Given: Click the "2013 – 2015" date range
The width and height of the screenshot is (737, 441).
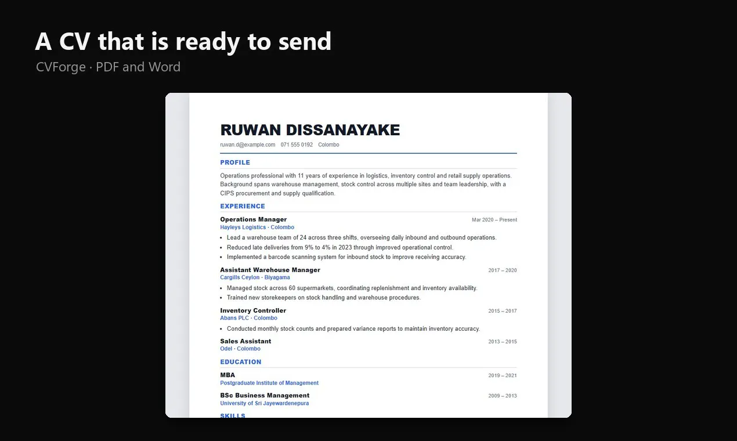Looking at the screenshot, I should click(503, 342).
